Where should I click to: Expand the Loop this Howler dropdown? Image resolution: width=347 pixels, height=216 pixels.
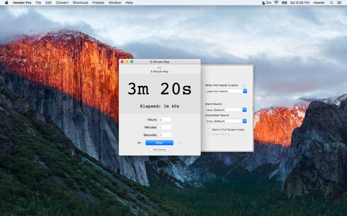tap(226, 91)
